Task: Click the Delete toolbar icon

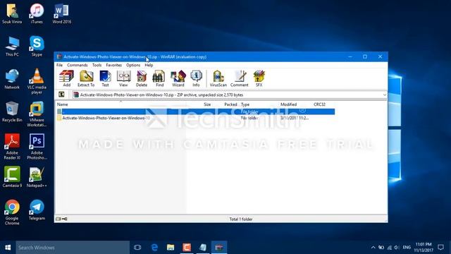Action: click(x=142, y=78)
